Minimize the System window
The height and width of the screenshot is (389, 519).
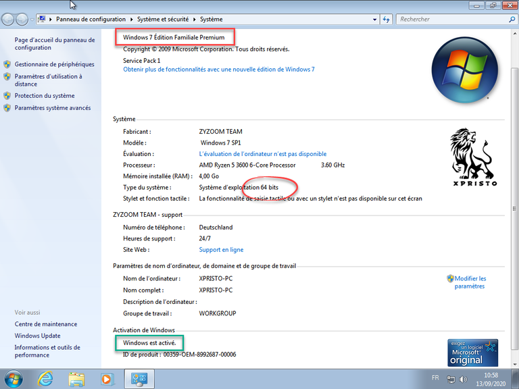click(x=476, y=5)
